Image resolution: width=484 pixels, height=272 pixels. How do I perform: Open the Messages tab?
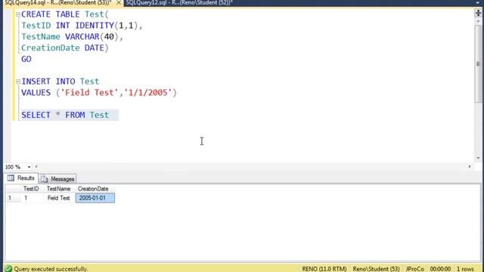click(x=57, y=179)
